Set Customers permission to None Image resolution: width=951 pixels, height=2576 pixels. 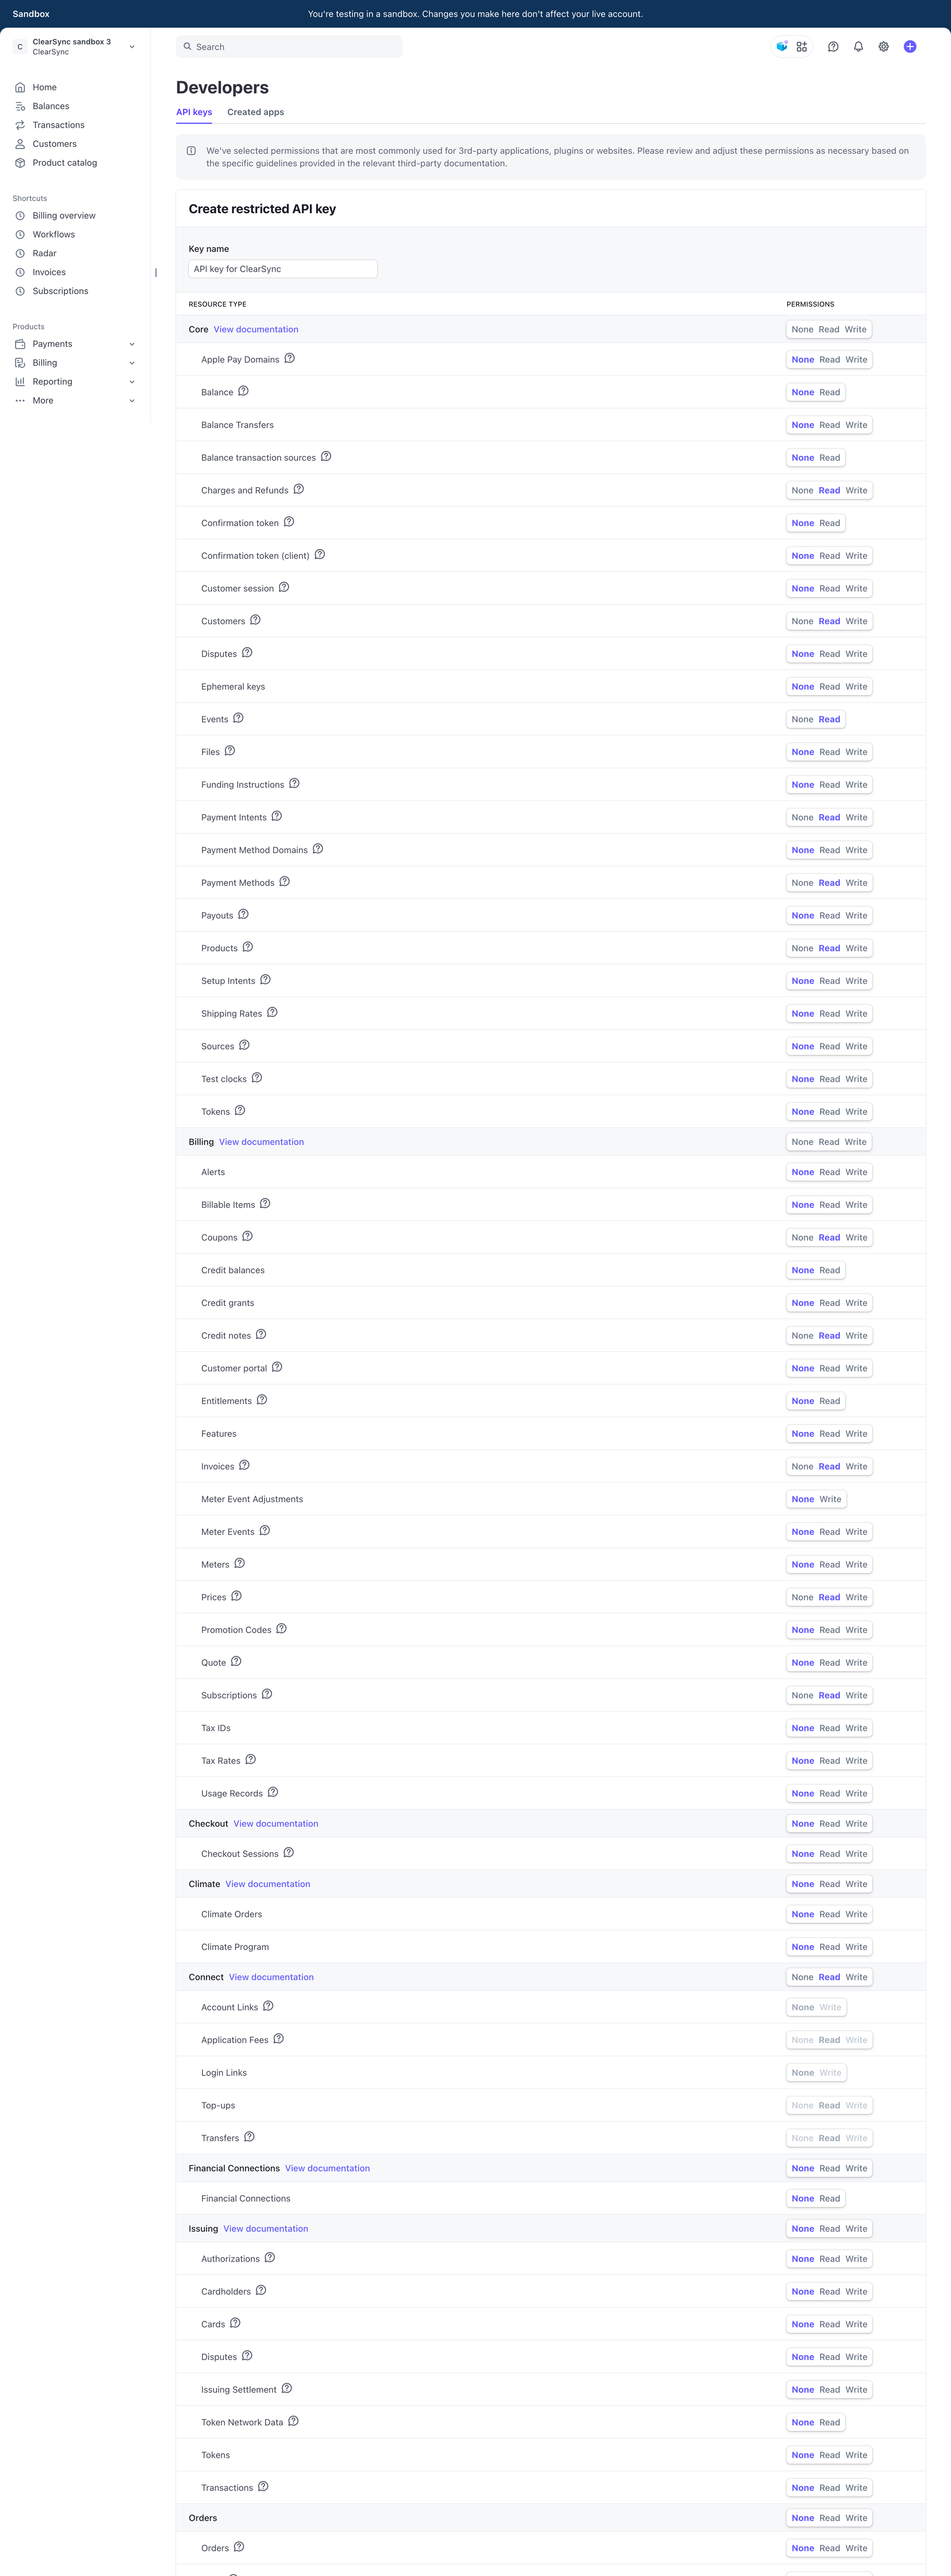pyautogui.click(x=802, y=621)
